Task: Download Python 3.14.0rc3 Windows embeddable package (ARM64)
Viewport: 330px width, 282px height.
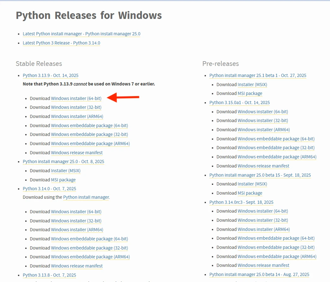Action: [277, 256]
